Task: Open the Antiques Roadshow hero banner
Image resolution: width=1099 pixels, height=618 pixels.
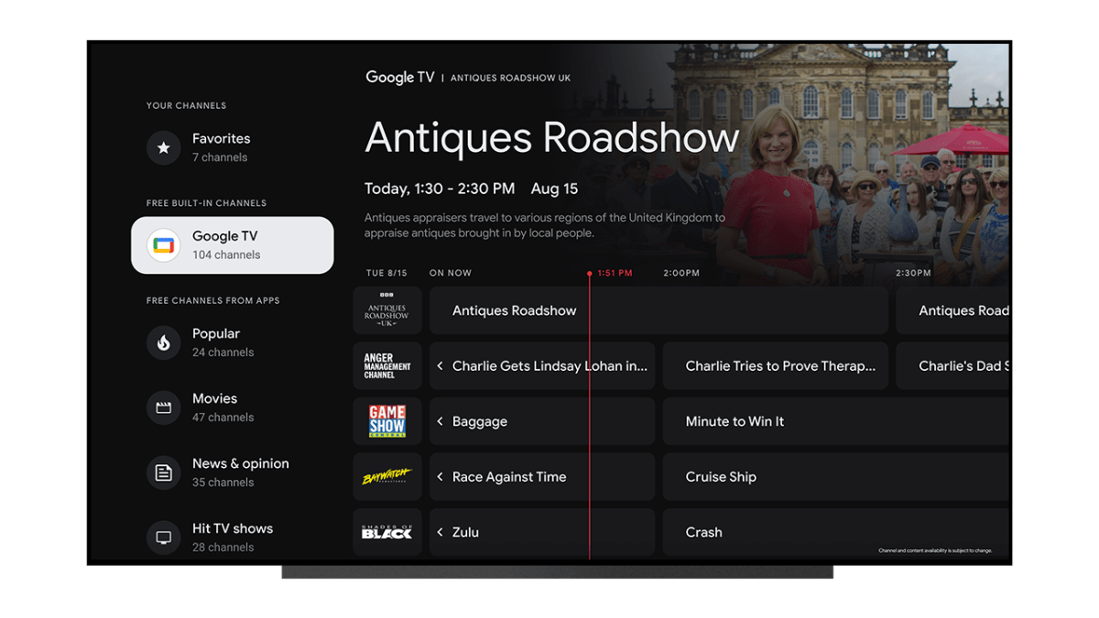Action: (549, 137)
